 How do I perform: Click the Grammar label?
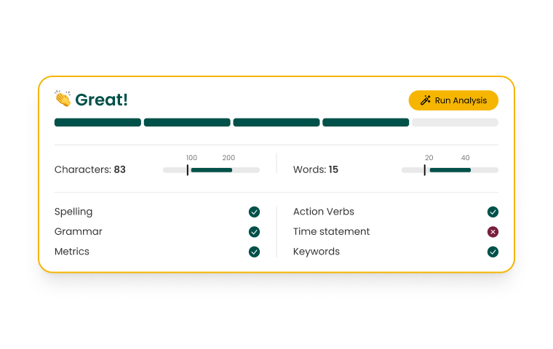[79, 232]
